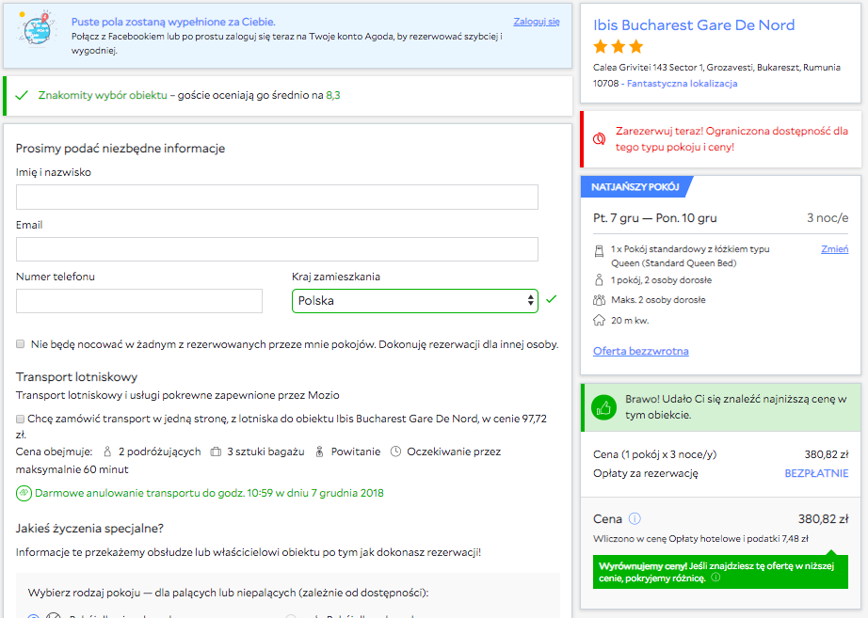Click the house icon by 20 m kw.
Screen dimensions: 868x618
599,321
